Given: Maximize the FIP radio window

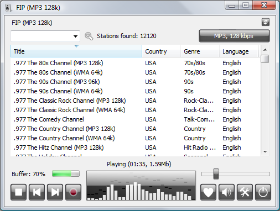Looking at the screenshot, I should [246, 6].
